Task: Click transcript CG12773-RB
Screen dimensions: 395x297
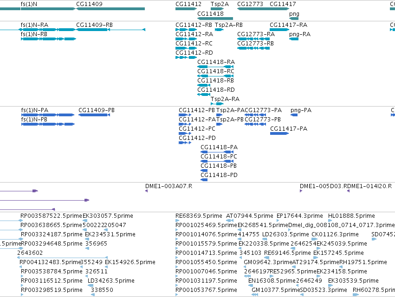Action: 253,48
